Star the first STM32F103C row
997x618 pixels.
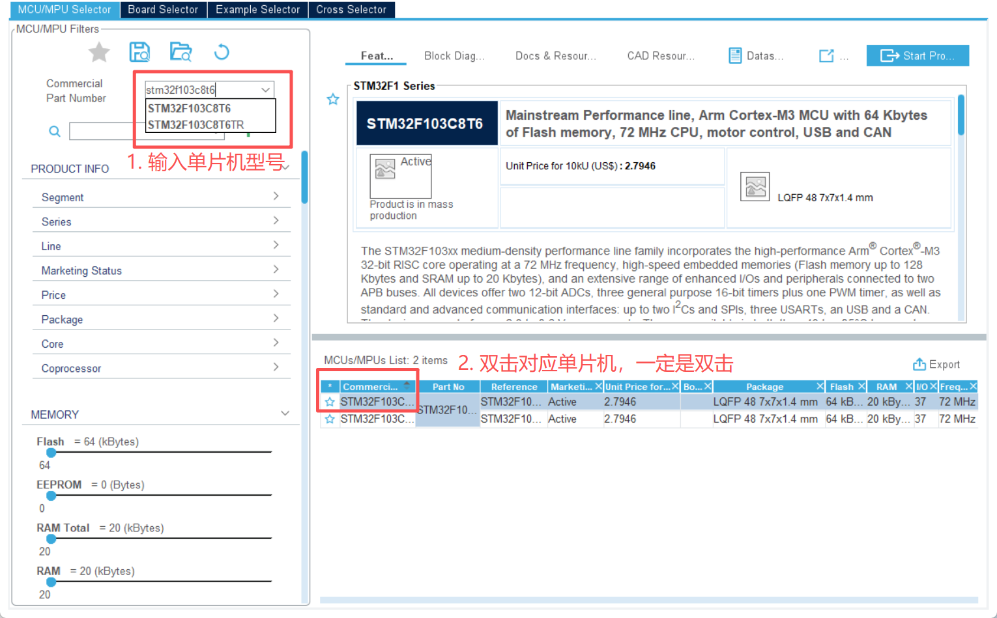pos(330,402)
